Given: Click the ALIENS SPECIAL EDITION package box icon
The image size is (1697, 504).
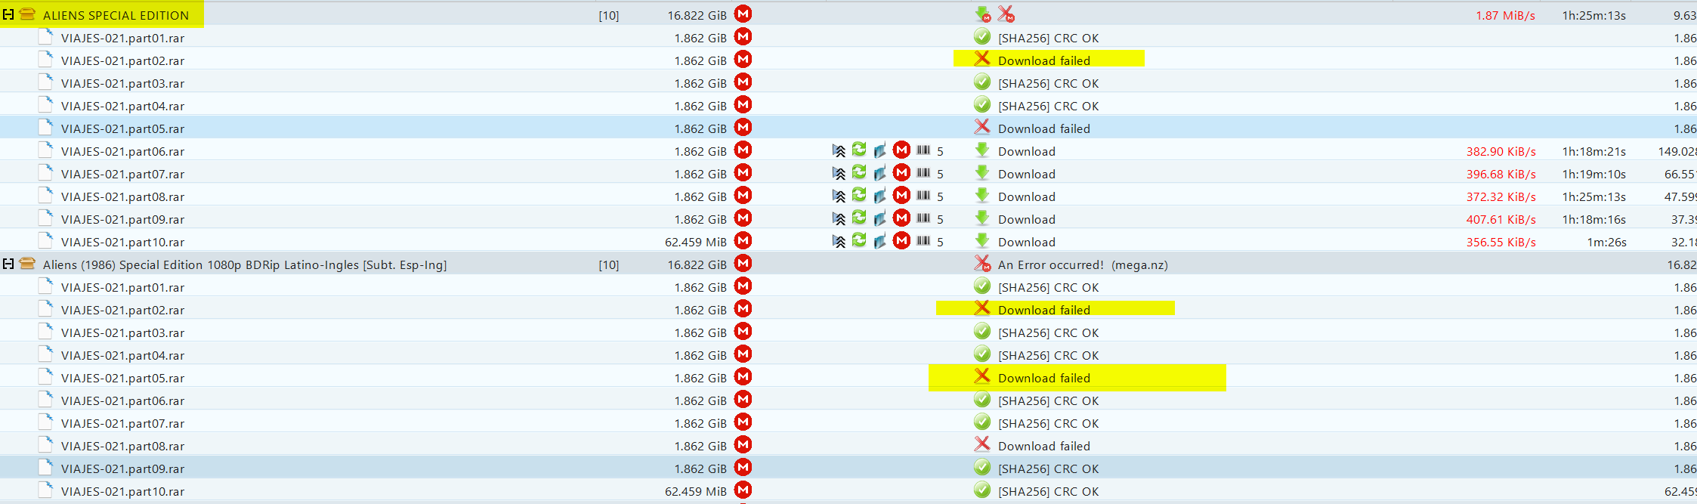Looking at the screenshot, I should [x=27, y=14].
